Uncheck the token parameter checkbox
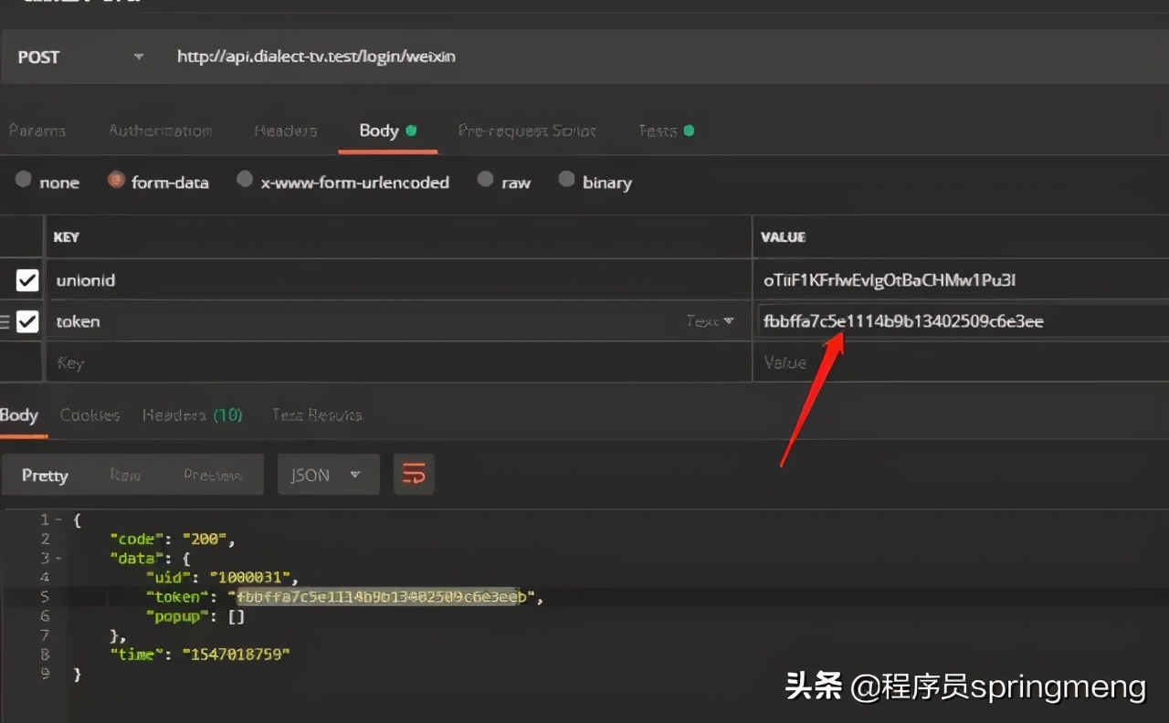Viewport: 1169px width, 723px height. pyautogui.click(x=27, y=321)
